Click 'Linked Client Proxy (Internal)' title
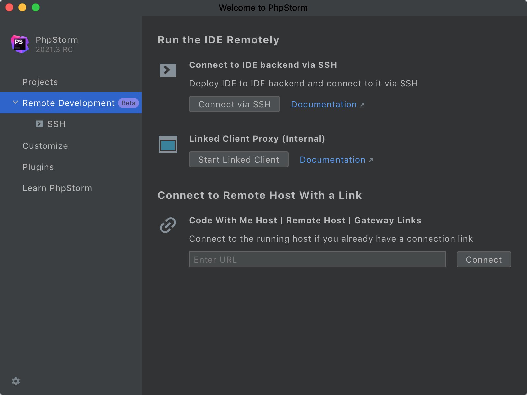Viewport: 527px width, 395px height. [257, 139]
